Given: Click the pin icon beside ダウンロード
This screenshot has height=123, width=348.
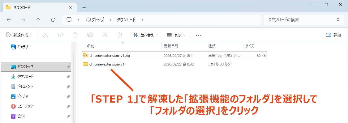Looking at the screenshot, I should coord(69,77).
